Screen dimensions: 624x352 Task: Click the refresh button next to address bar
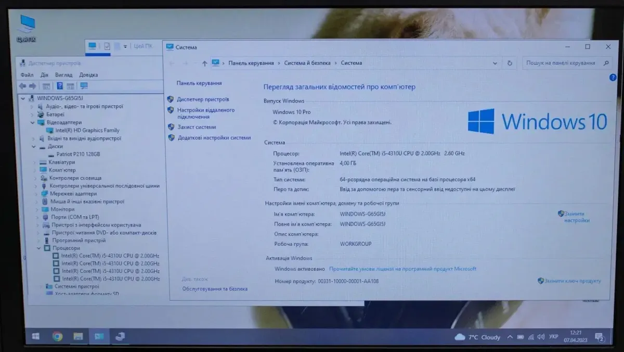pyautogui.click(x=510, y=63)
